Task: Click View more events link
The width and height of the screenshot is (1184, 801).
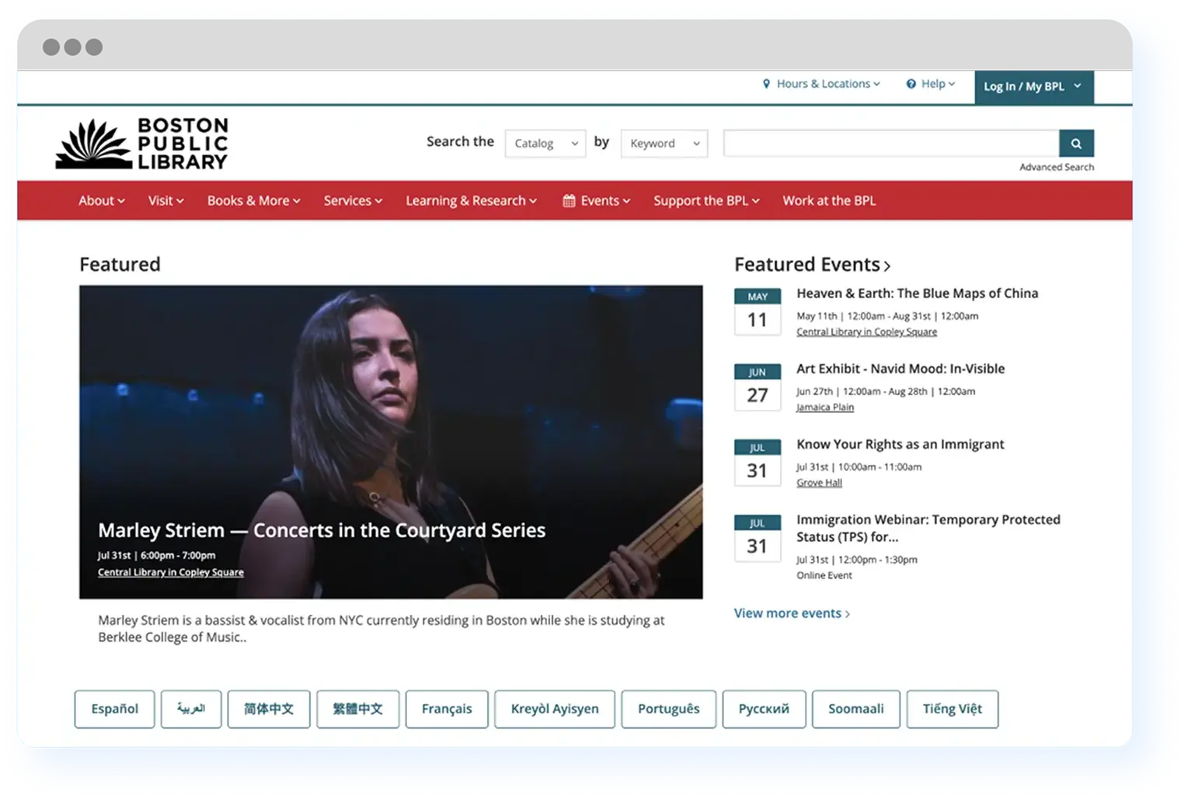Action: [792, 613]
